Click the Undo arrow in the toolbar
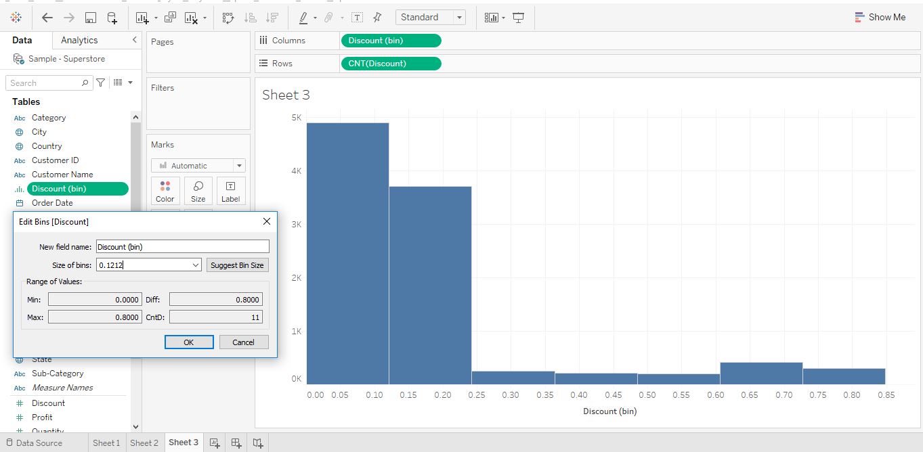Screen dimensions: 923x452 pos(47,17)
